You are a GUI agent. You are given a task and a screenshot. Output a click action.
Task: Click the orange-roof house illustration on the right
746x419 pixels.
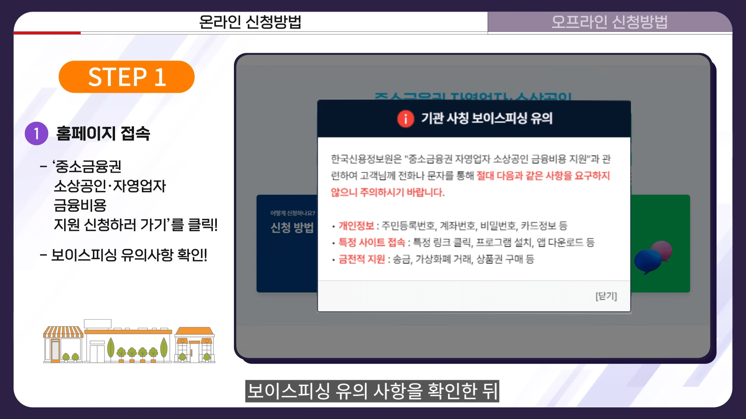195,345
